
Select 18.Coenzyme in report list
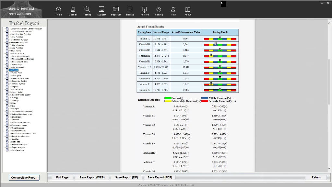coord(15,75)
